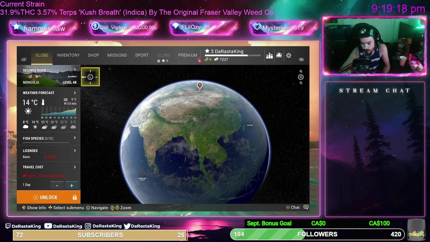Click the Twitter icon in overlay
Viewport: 430px width, 242px height.
tap(127, 226)
